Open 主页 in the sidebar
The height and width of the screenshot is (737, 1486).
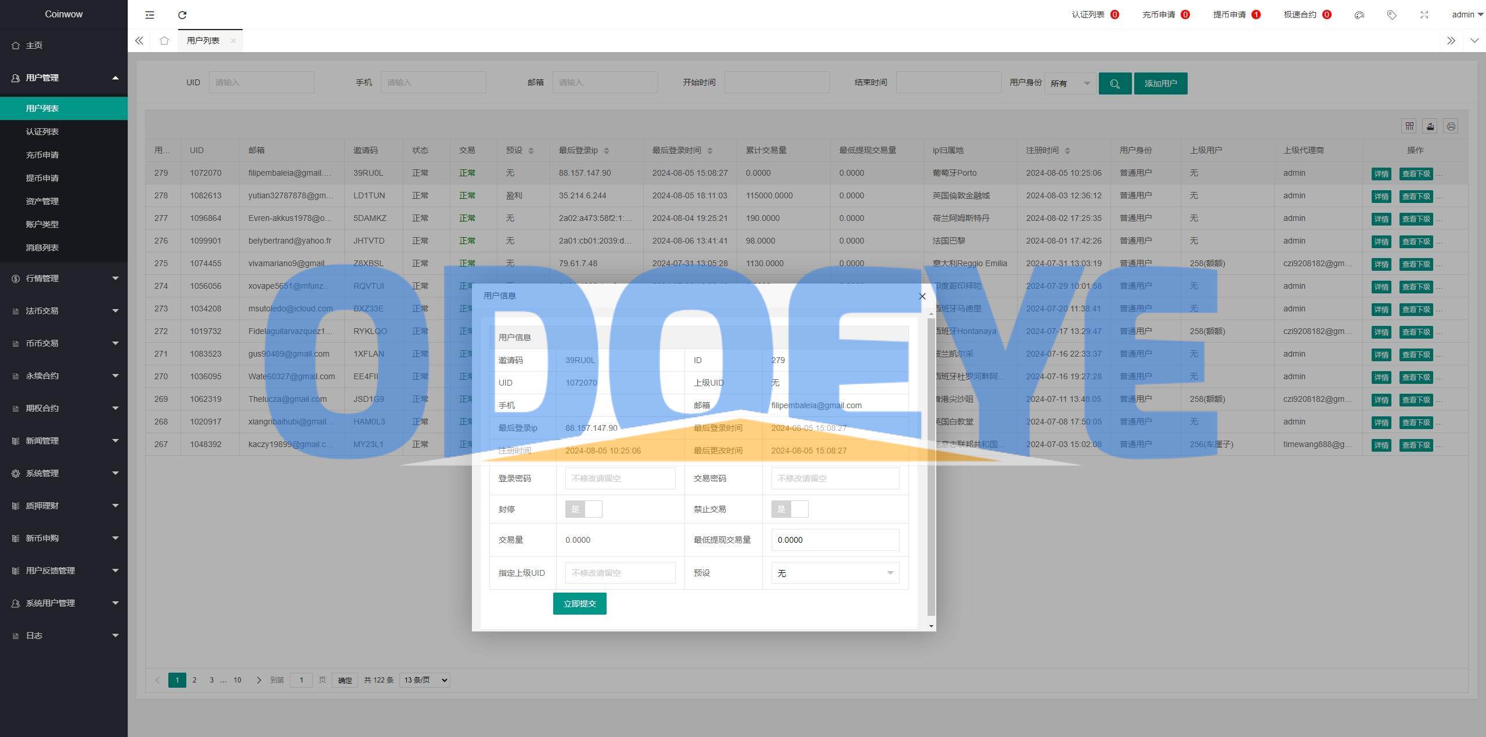pos(64,45)
